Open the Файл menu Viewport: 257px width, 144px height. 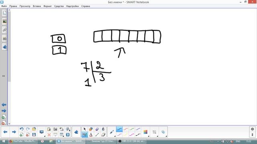tap(4, 6)
